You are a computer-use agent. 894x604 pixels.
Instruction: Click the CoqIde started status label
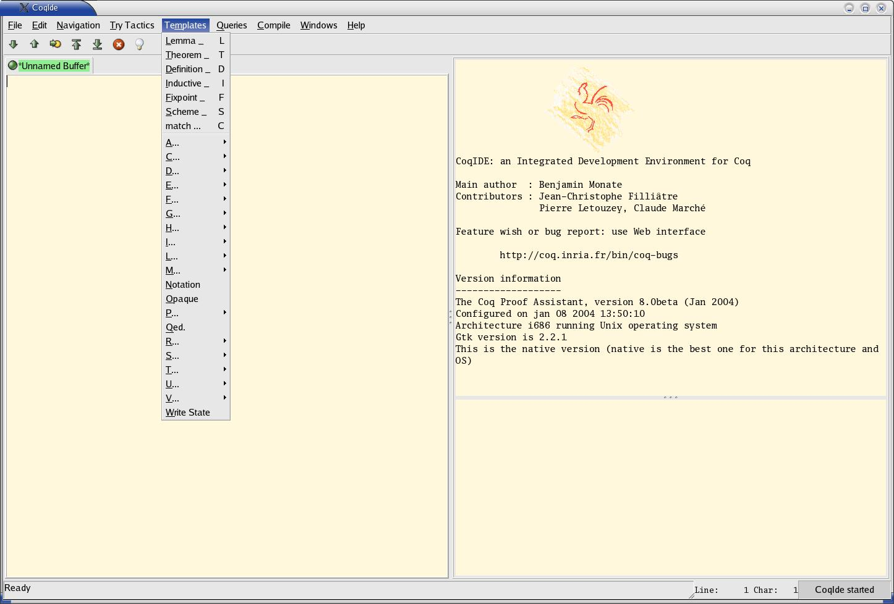[844, 590]
